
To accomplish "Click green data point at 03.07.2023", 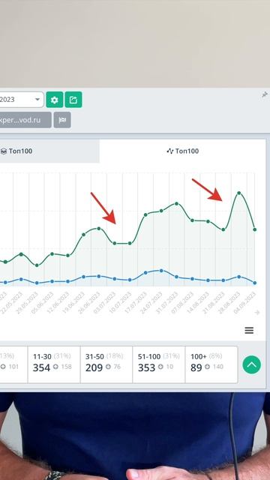I will coord(115,243).
